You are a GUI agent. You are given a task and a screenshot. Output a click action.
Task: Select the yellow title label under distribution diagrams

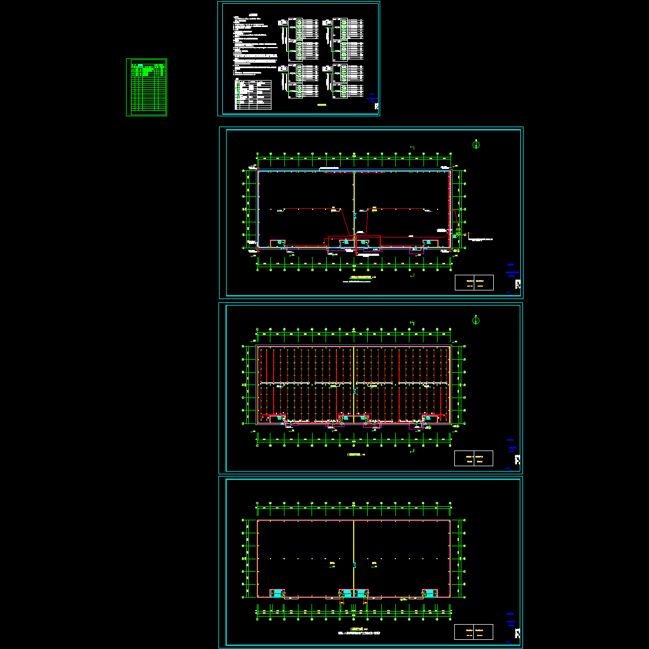pos(323,104)
